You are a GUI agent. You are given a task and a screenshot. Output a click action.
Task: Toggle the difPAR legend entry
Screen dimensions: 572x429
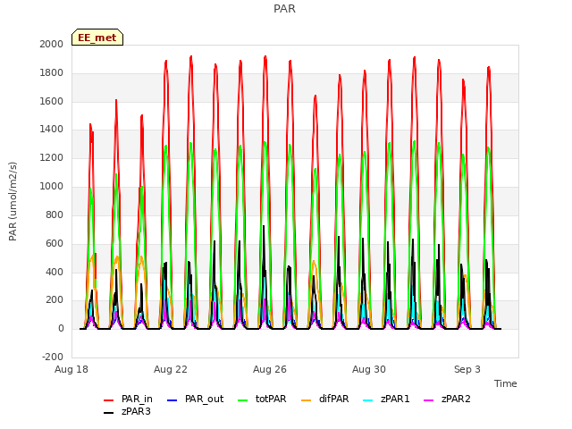[325, 400]
